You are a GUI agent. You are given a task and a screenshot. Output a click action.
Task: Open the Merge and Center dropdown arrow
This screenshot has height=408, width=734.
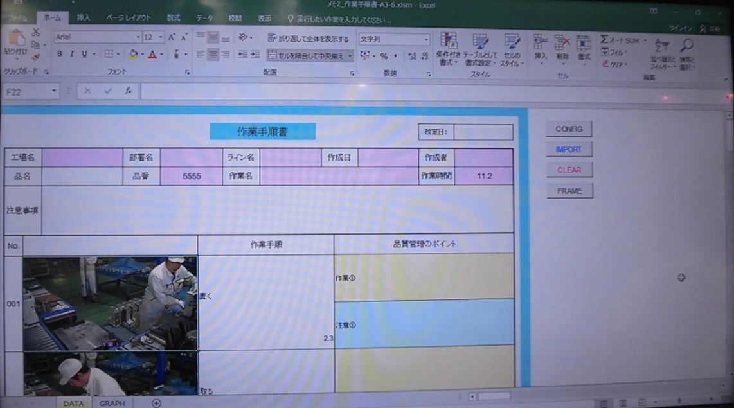point(350,56)
